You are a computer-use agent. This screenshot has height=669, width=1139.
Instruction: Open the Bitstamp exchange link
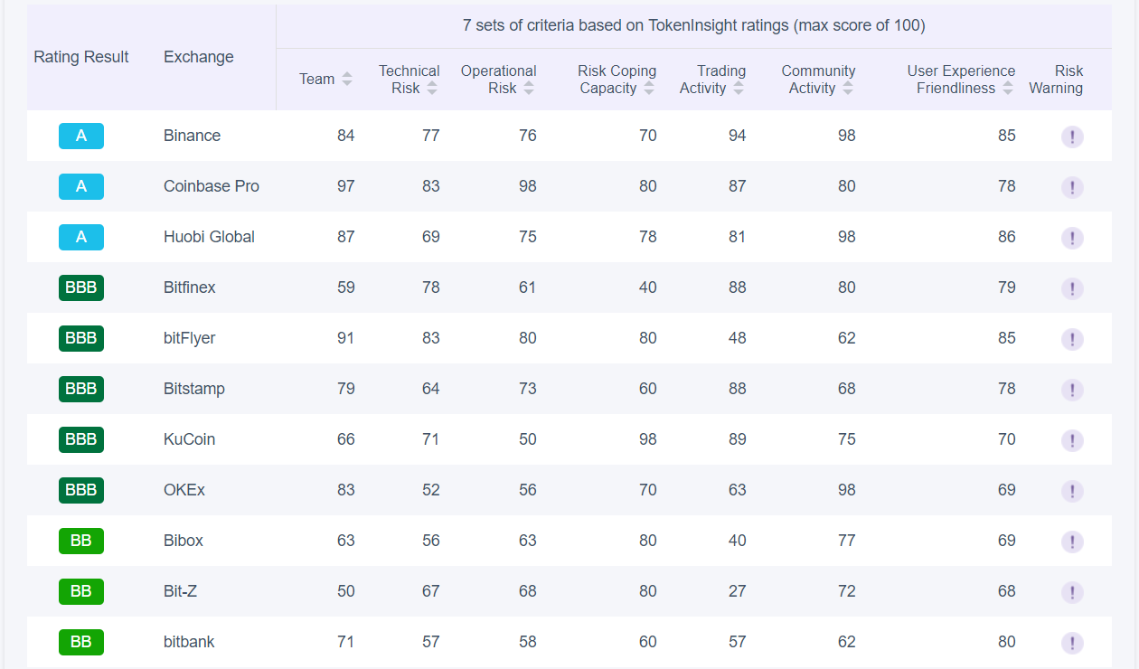coord(193,389)
